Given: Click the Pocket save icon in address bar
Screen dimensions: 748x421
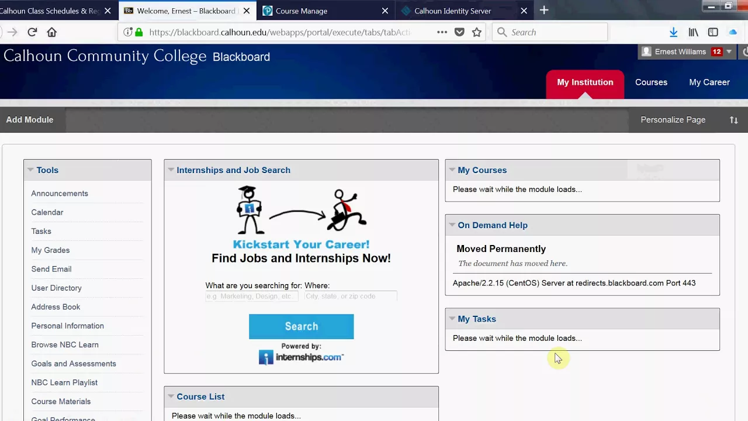Looking at the screenshot, I should click(459, 32).
